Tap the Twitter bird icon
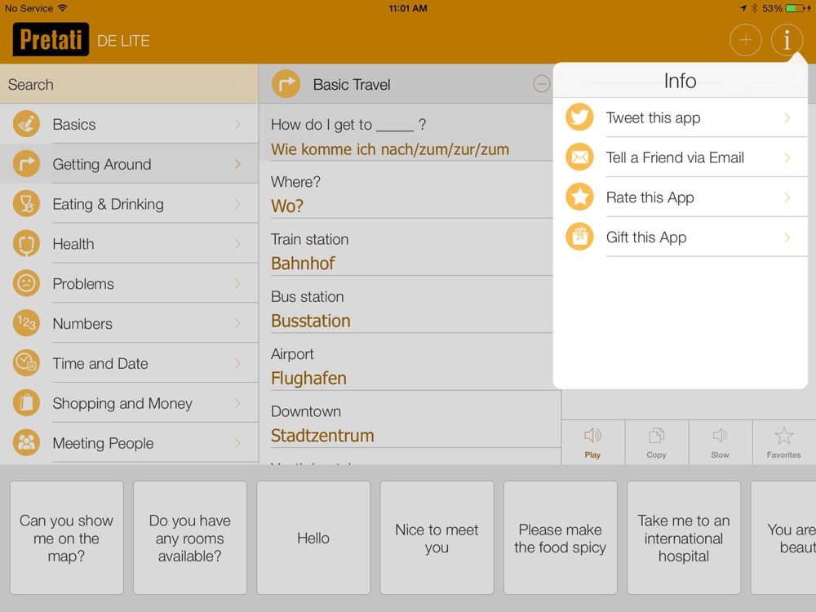816x612 pixels. coord(579,117)
